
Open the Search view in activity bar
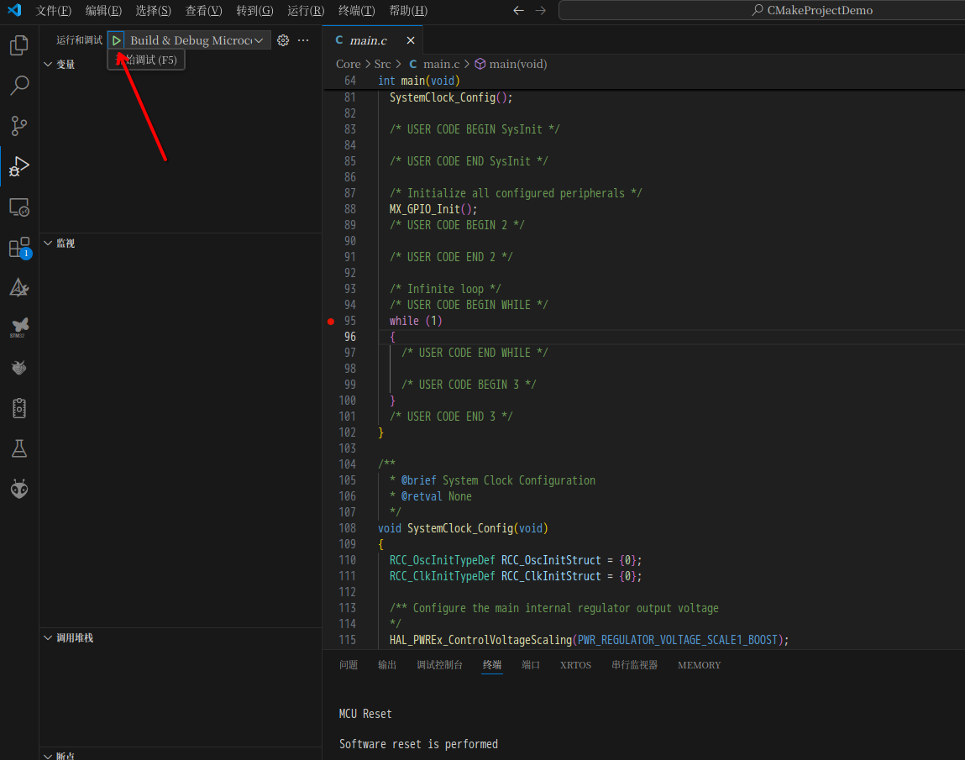coord(19,86)
